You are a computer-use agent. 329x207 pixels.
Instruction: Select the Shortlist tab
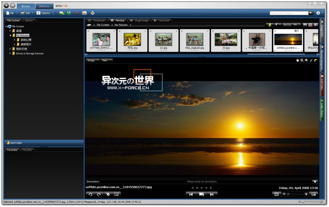(x=27, y=150)
